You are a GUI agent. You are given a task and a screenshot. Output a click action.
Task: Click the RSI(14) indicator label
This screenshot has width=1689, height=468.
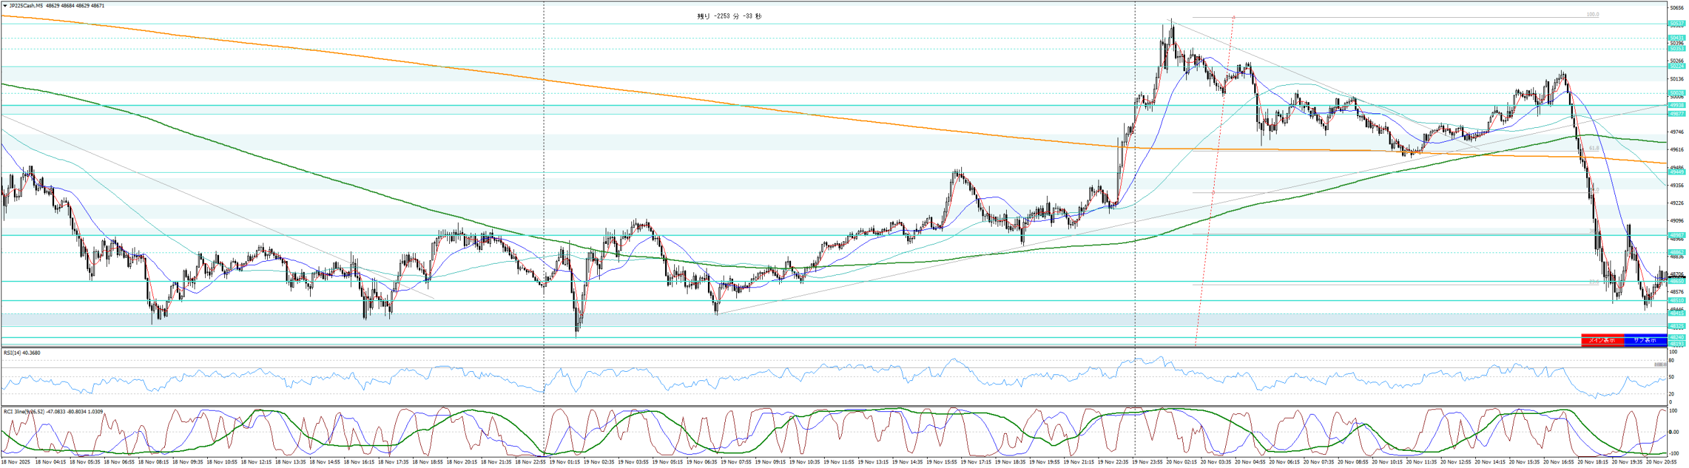click(x=22, y=353)
